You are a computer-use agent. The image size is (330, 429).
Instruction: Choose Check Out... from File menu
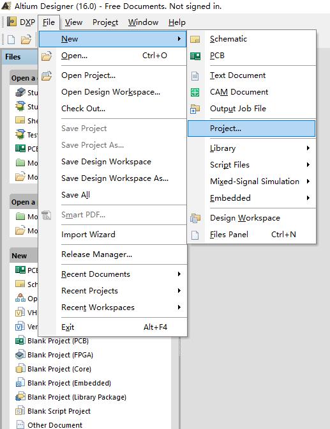[113, 109]
